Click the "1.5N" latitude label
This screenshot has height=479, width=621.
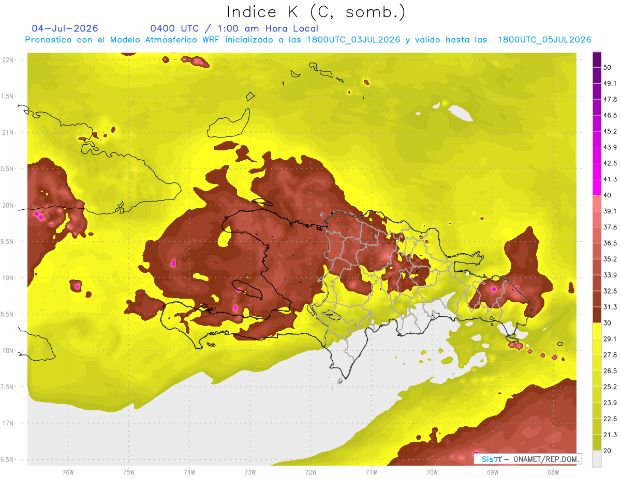pos(8,96)
